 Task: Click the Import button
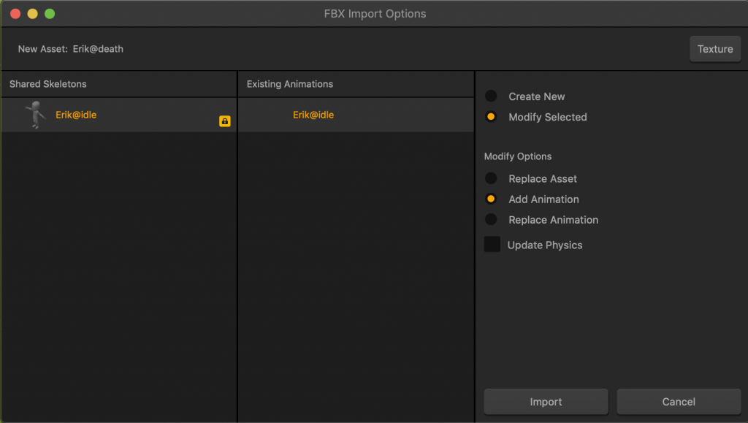coord(546,402)
